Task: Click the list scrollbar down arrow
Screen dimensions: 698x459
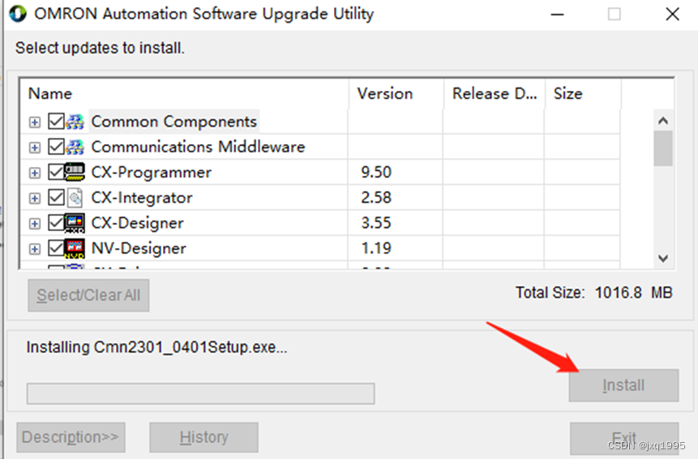Action: [x=663, y=258]
